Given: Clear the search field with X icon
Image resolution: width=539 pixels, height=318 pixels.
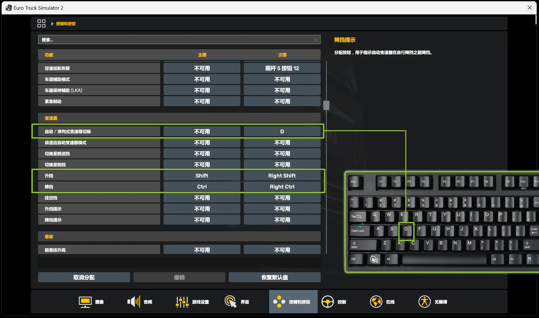Looking at the screenshot, I should click(x=316, y=40).
